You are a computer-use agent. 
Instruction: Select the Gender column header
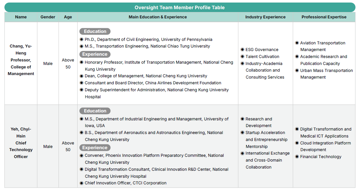(x=48, y=17)
